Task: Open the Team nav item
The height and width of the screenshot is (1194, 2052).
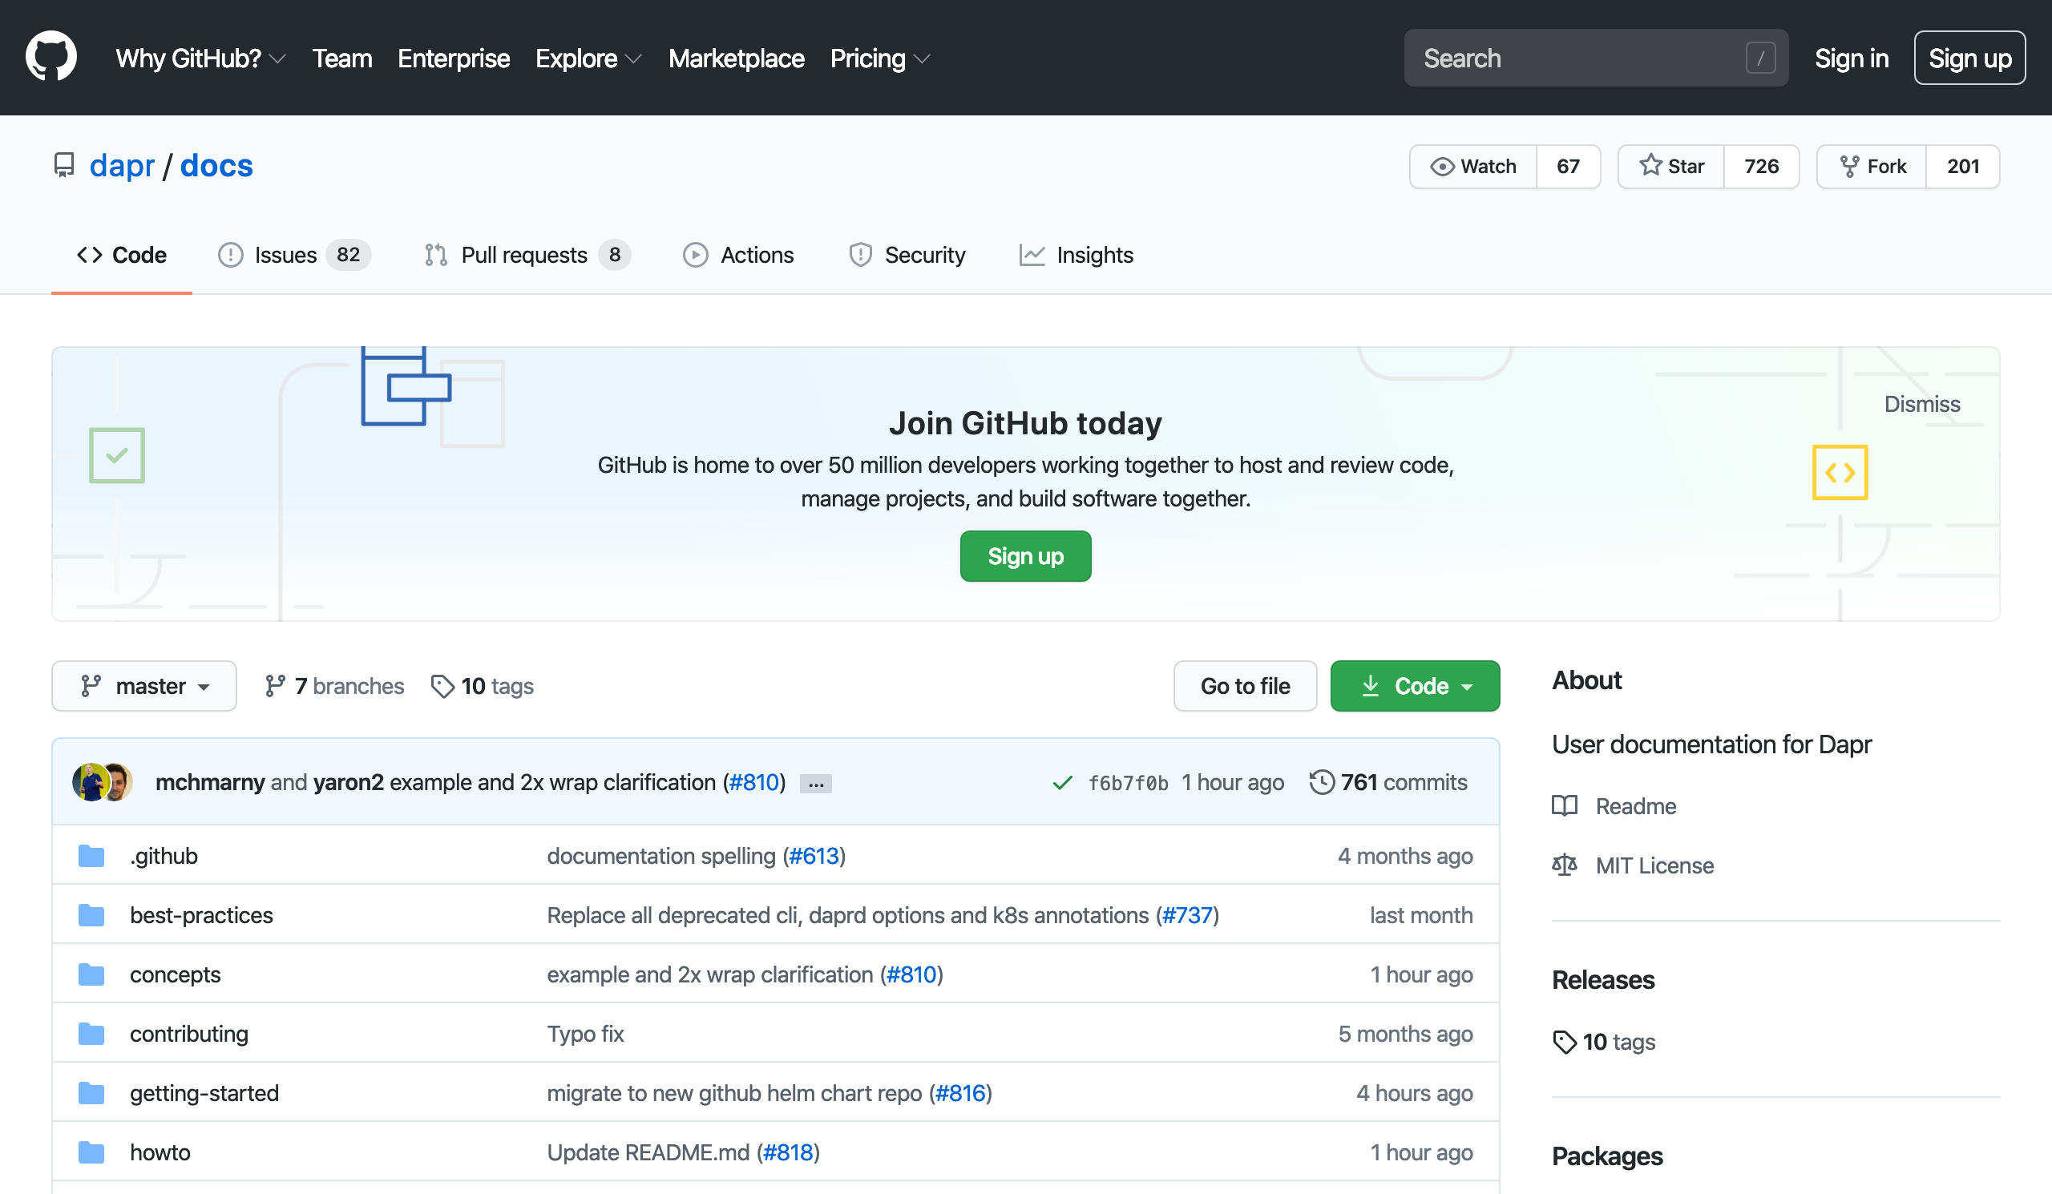Action: pos(342,58)
